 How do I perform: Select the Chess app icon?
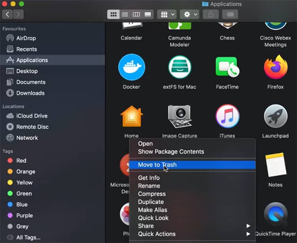point(227,26)
